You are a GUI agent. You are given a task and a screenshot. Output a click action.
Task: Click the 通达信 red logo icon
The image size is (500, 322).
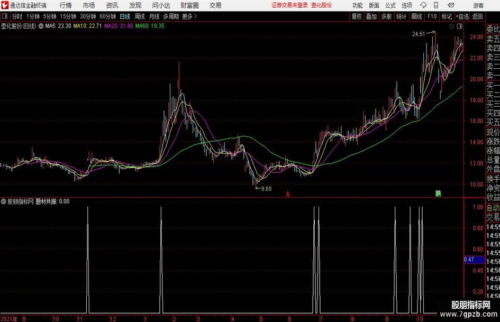5,5
